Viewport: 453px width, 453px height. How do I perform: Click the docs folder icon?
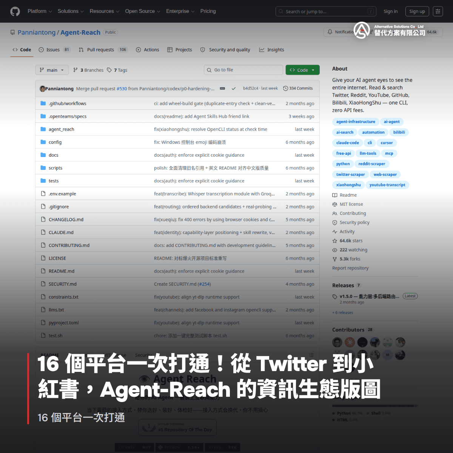43,155
